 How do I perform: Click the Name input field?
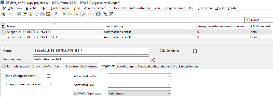point(91,51)
